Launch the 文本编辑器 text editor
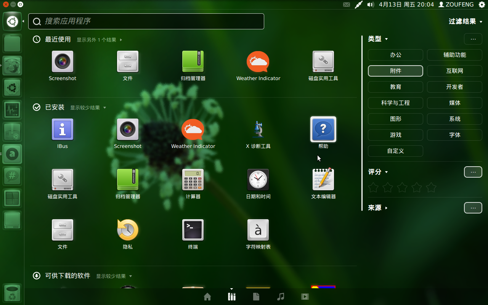The width and height of the screenshot is (488, 305). [x=323, y=184]
